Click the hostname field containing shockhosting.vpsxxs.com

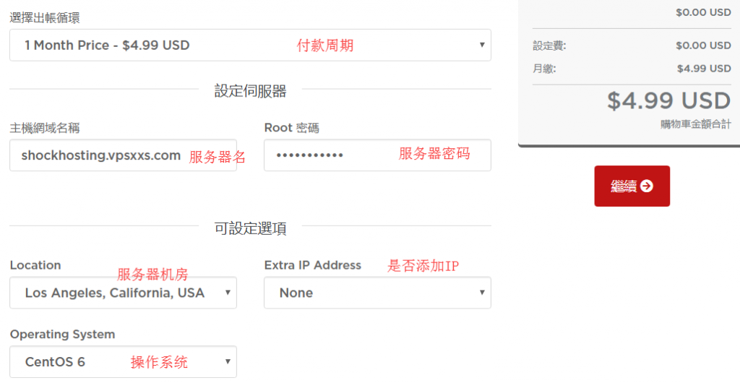(x=123, y=155)
